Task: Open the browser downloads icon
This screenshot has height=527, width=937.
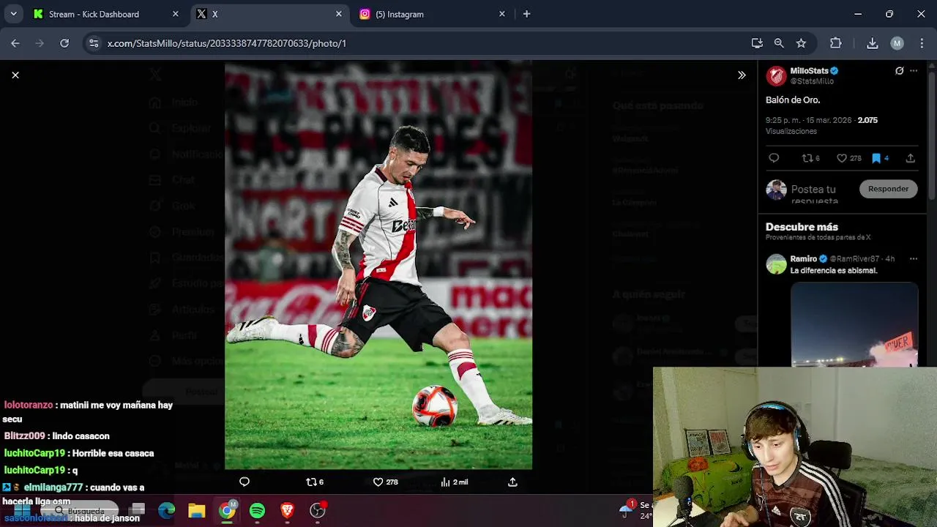Action: pyautogui.click(x=873, y=43)
